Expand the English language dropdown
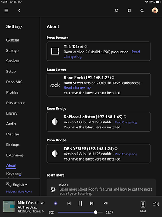Viewport: 162px width, 217px height. pos(17,185)
